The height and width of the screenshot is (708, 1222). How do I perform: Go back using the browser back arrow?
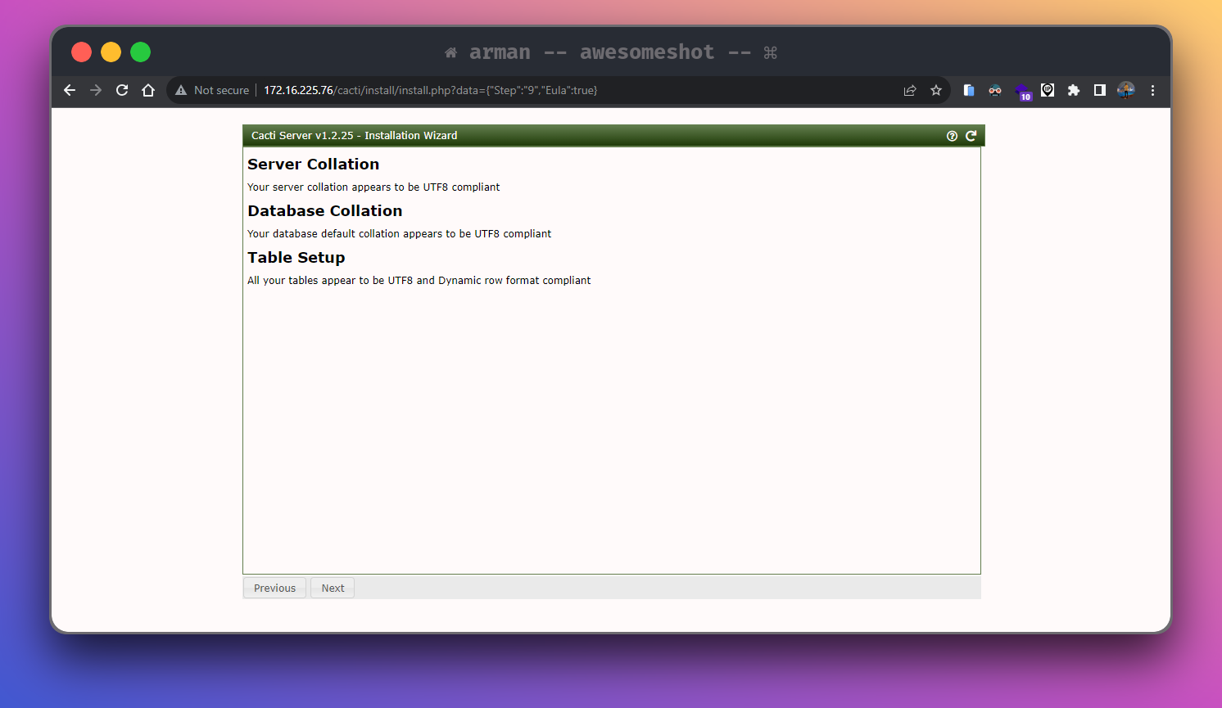(70, 90)
